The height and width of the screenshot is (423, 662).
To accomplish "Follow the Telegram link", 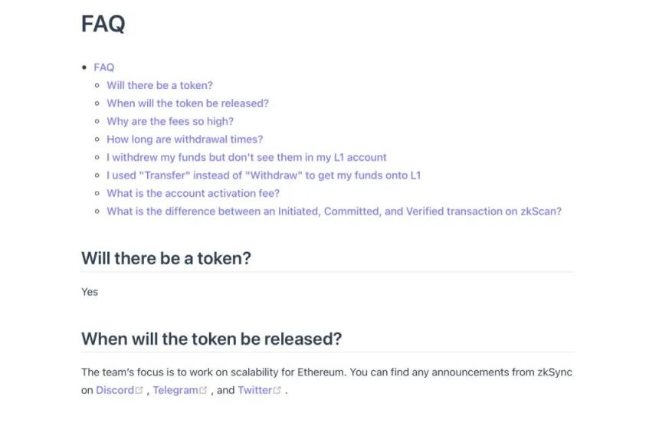I will (175, 390).
